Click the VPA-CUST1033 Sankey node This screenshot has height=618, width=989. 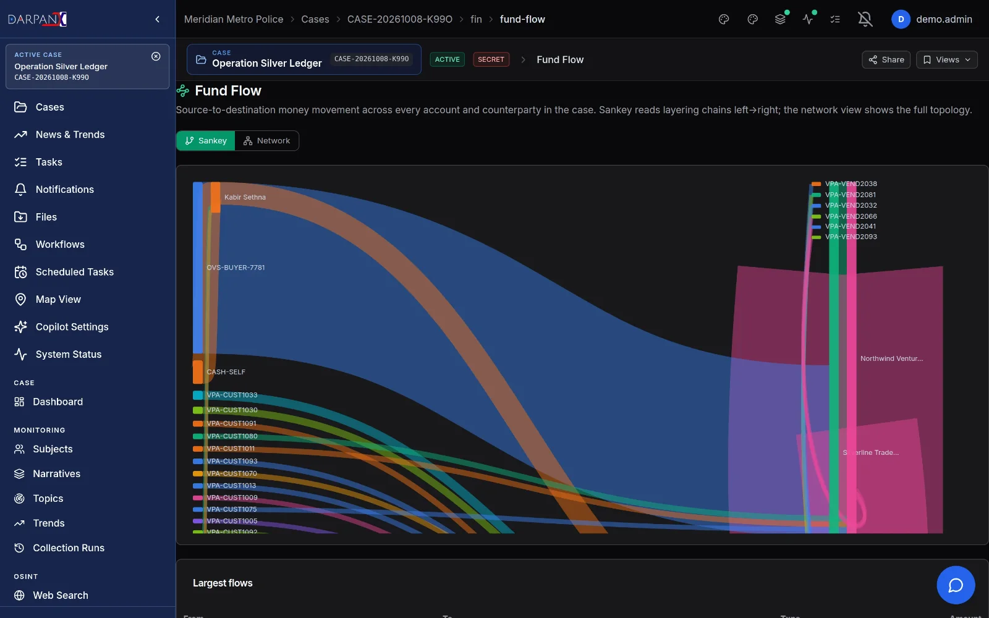[x=198, y=395]
